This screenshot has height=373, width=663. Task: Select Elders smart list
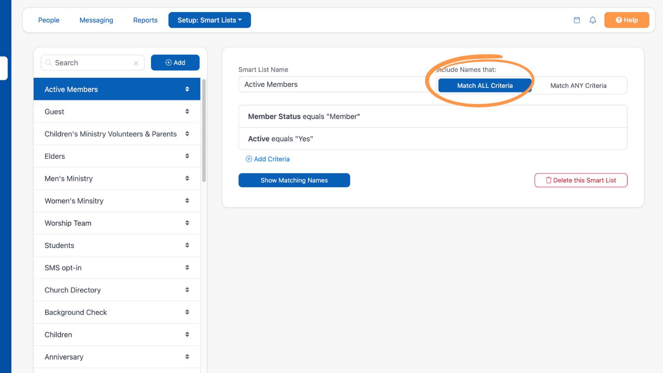pyautogui.click(x=117, y=156)
